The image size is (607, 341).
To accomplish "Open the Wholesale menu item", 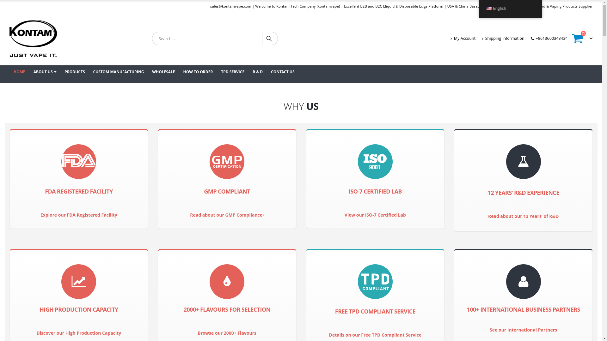I will (x=163, y=72).
